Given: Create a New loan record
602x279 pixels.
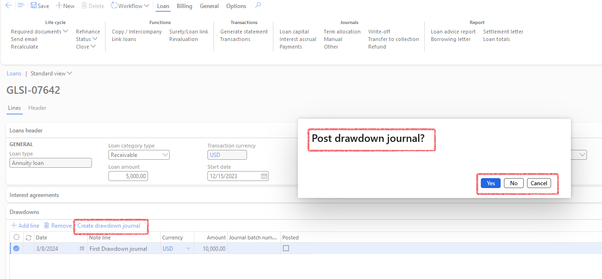Looking at the screenshot, I should pos(65,6).
